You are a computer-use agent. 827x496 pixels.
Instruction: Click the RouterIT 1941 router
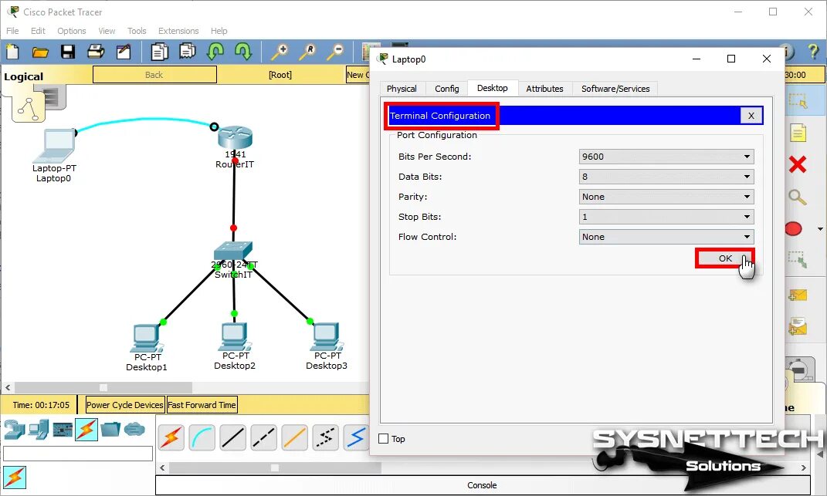coord(236,137)
